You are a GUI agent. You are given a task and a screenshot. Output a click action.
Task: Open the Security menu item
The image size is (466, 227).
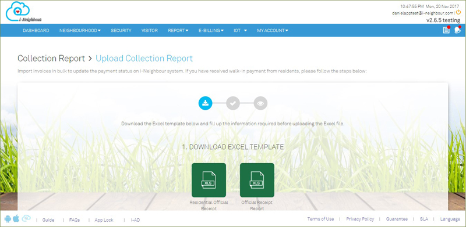[x=121, y=31]
